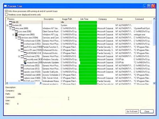
Task: Collapse the services.exe (1004) node
Action: pos(16,38)
